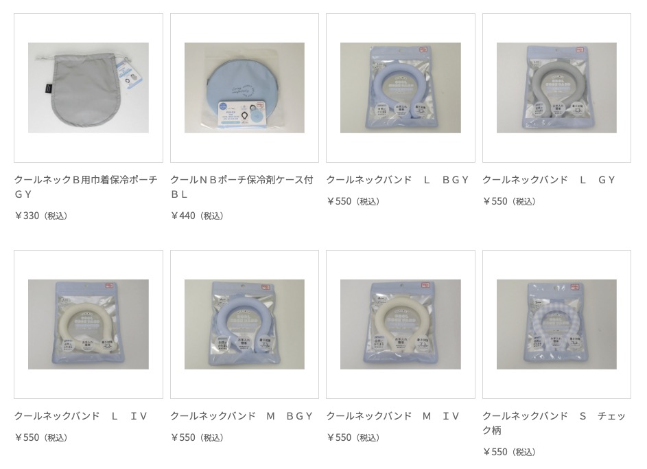647x469 pixels.
Task: Open クールネックバンド M IV title
Action: (x=393, y=415)
